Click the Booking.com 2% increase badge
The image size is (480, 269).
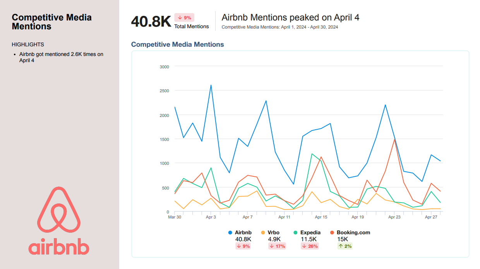click(x=345, y=246)
